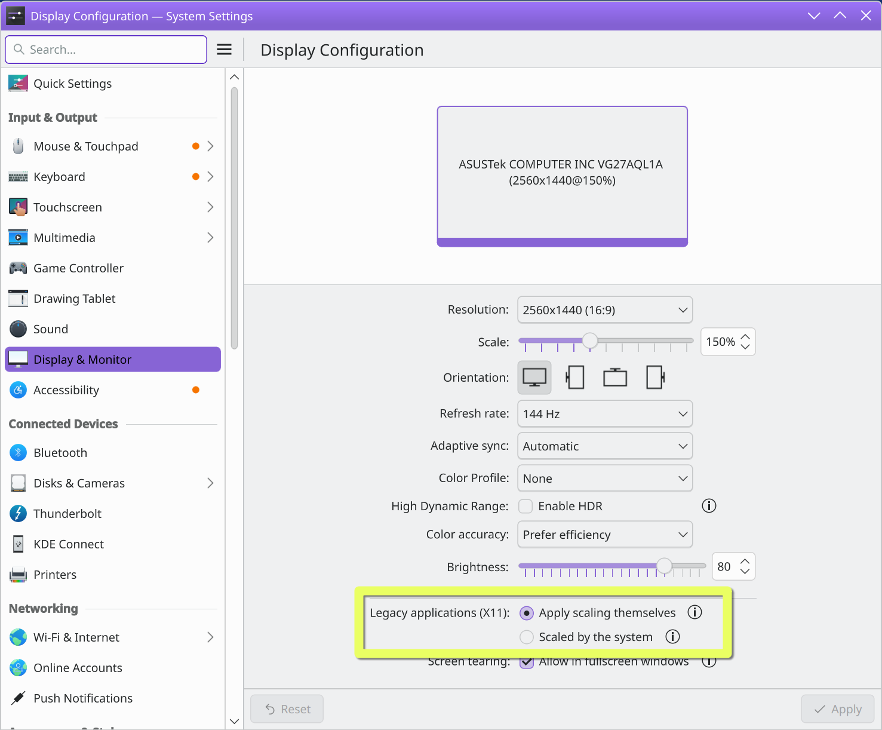Viewport: 882px width, 730px height.
Task: Click the Brightness slider handle
Action: [x=664, y=566]
